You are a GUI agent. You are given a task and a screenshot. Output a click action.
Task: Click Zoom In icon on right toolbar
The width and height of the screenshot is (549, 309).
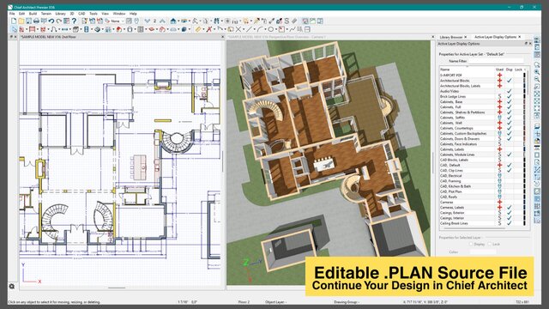[x=537, y=72]
